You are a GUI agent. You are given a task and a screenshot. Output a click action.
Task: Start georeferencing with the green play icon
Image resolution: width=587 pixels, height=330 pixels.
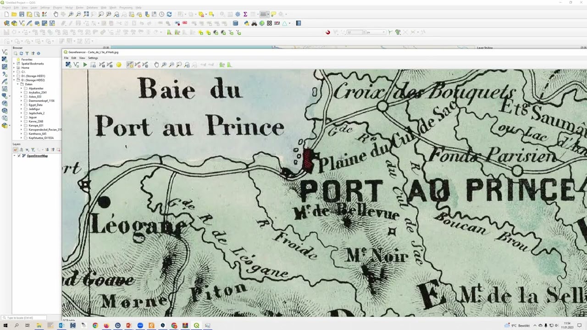tap(85, 65)
